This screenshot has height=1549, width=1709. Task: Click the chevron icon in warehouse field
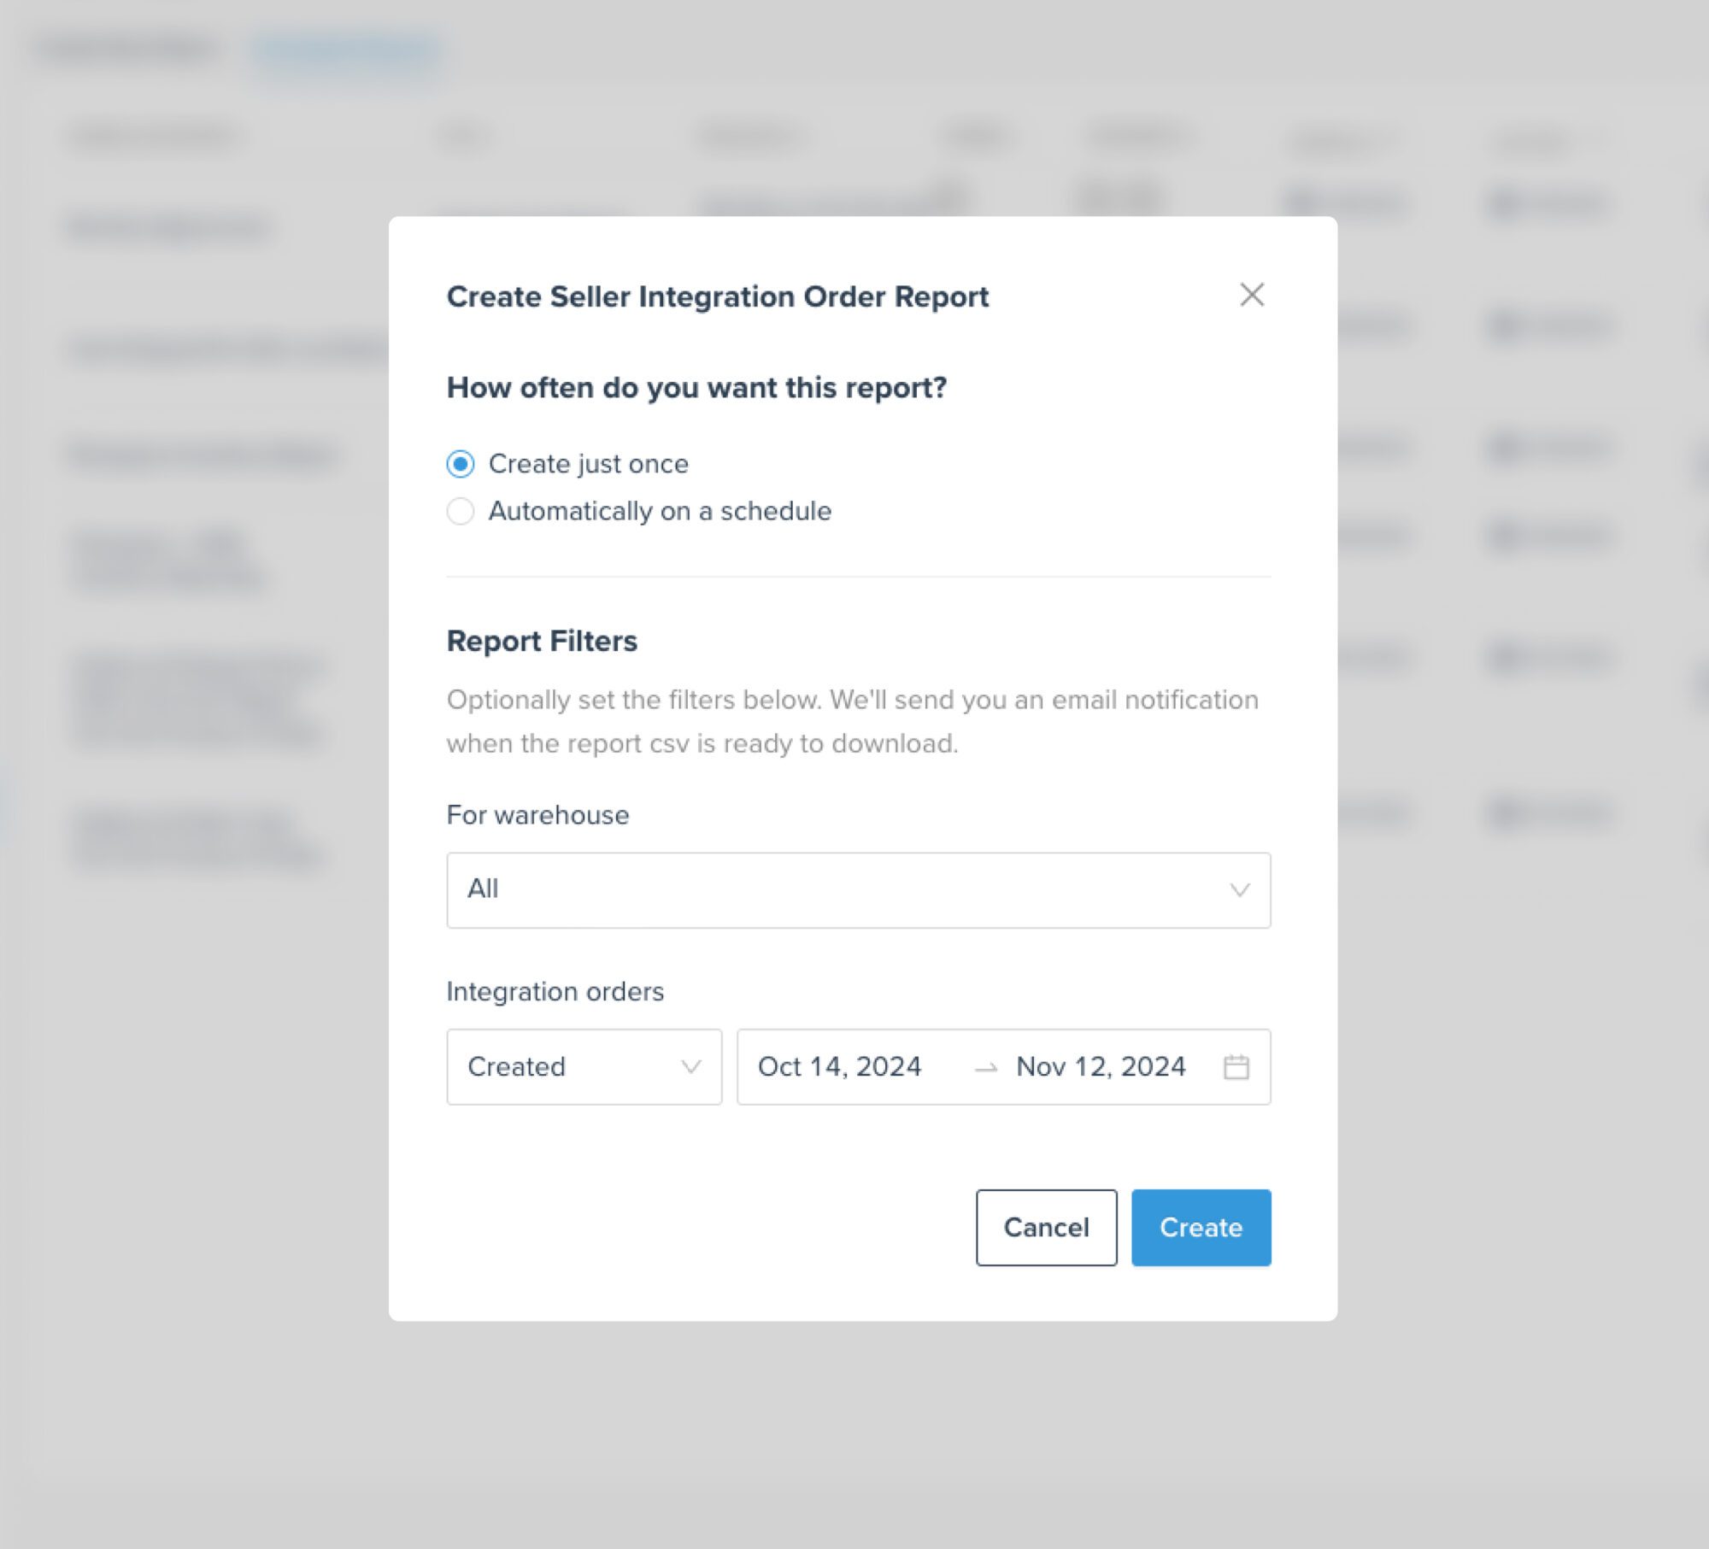point(1240,890)
